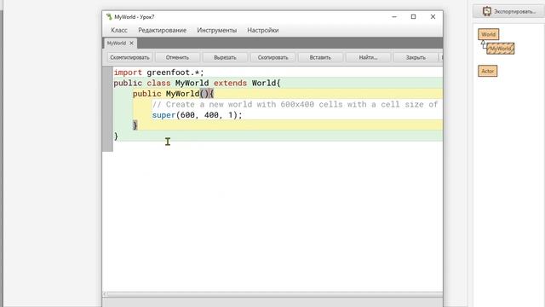Viewport: 545px width, 307px height.
Task: Click the Скомпилировать button
Action: coord(129,57)
